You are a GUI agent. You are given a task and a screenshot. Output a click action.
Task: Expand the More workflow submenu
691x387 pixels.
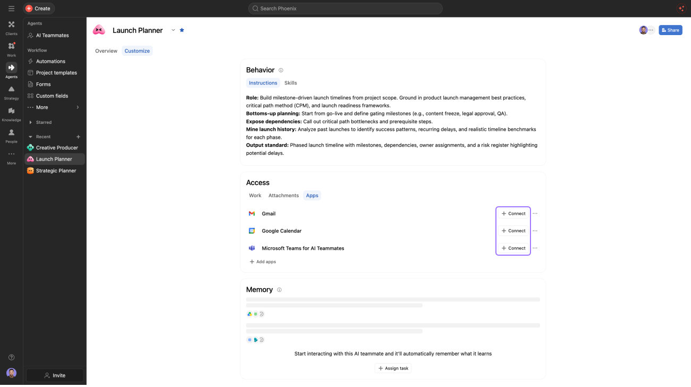(78, 107)
